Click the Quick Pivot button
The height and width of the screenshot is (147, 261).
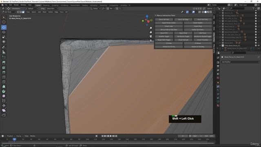[x=183, y=33]
